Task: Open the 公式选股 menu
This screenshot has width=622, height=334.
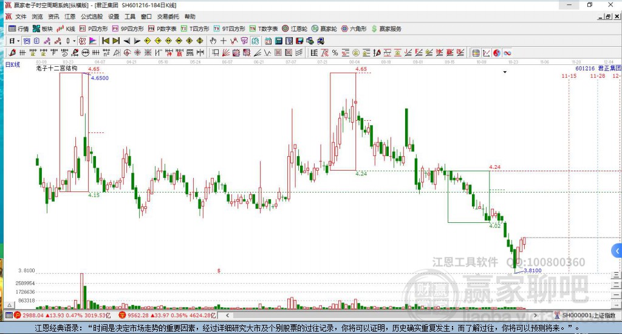Action: click(91, 17)
